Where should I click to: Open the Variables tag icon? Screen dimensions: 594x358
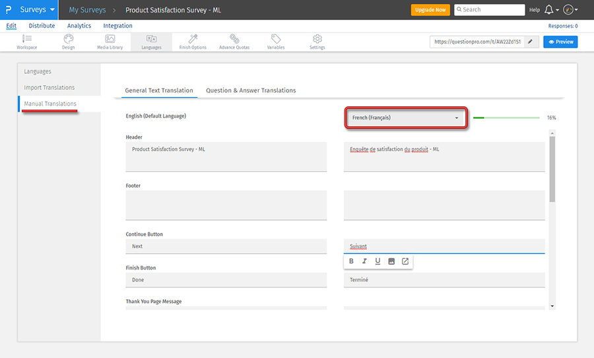coord(276,42)
